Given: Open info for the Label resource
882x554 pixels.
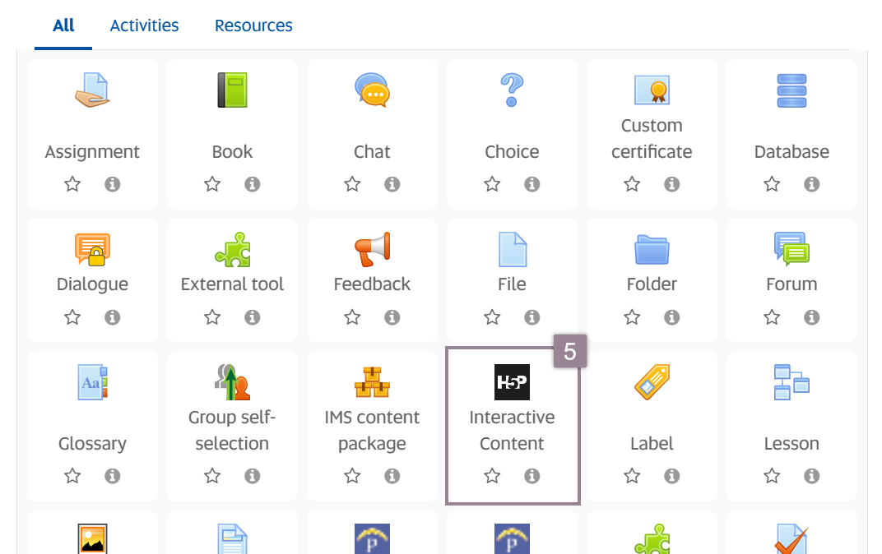Looking at the screenshot, I should point(671,475).
